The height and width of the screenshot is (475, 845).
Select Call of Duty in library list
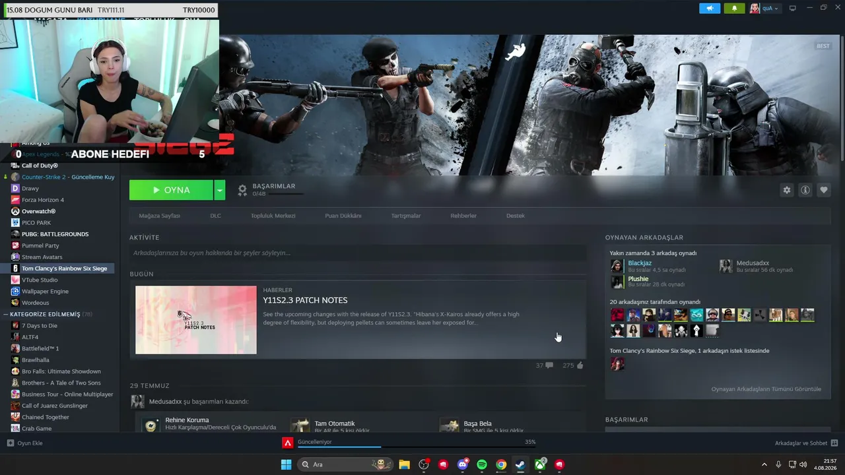[x=40, y=166]
